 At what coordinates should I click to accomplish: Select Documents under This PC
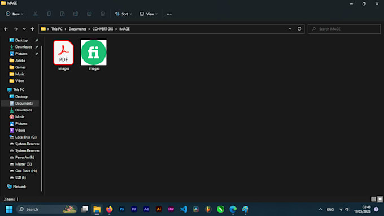coord(24,103)
